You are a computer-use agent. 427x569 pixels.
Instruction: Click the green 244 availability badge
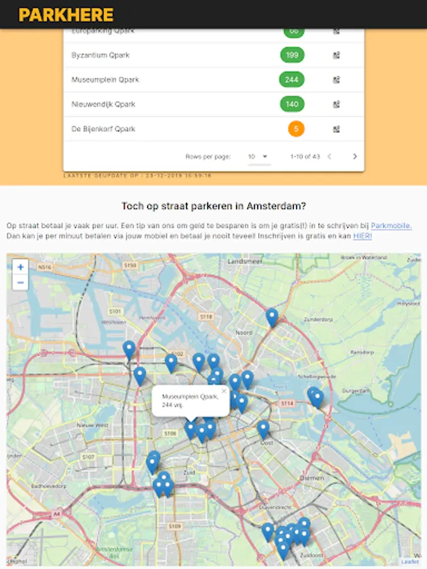coord(292,80)
